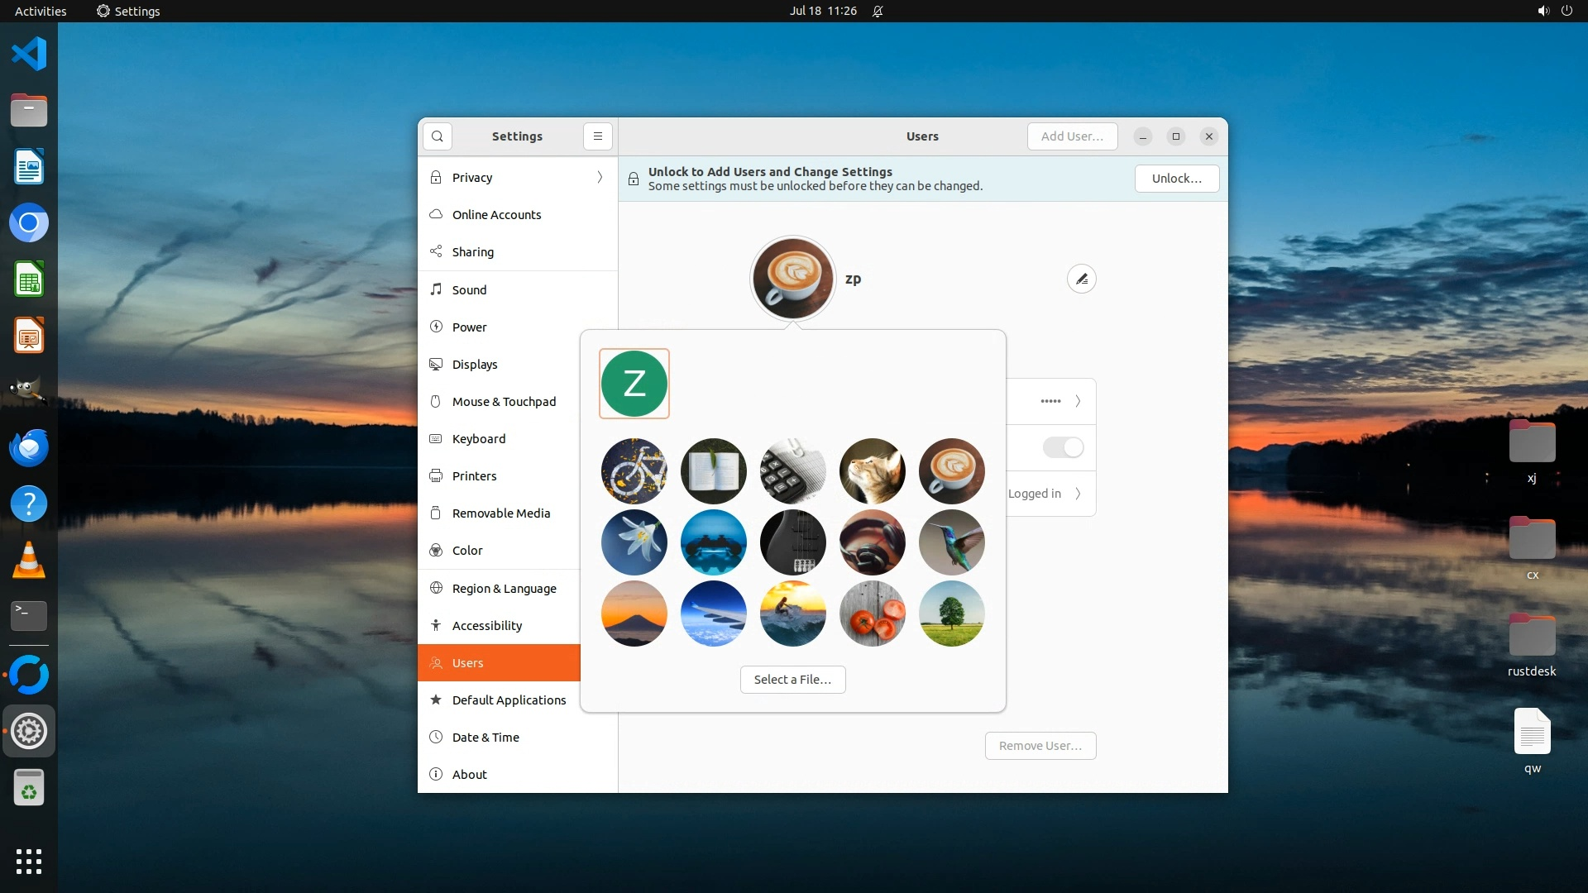Screen dimensions: 1588x893
Task: Open the Color settings panel
Action: 467,551
